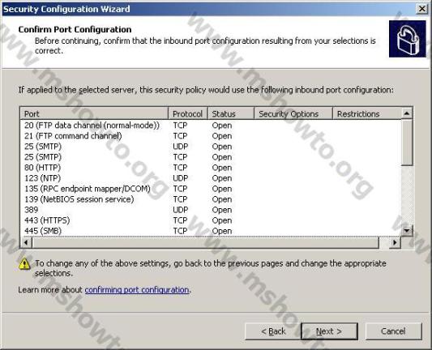Click the horizontal scroll right arrow
This screenshot has height=350, width=432.
pos(395,242)
